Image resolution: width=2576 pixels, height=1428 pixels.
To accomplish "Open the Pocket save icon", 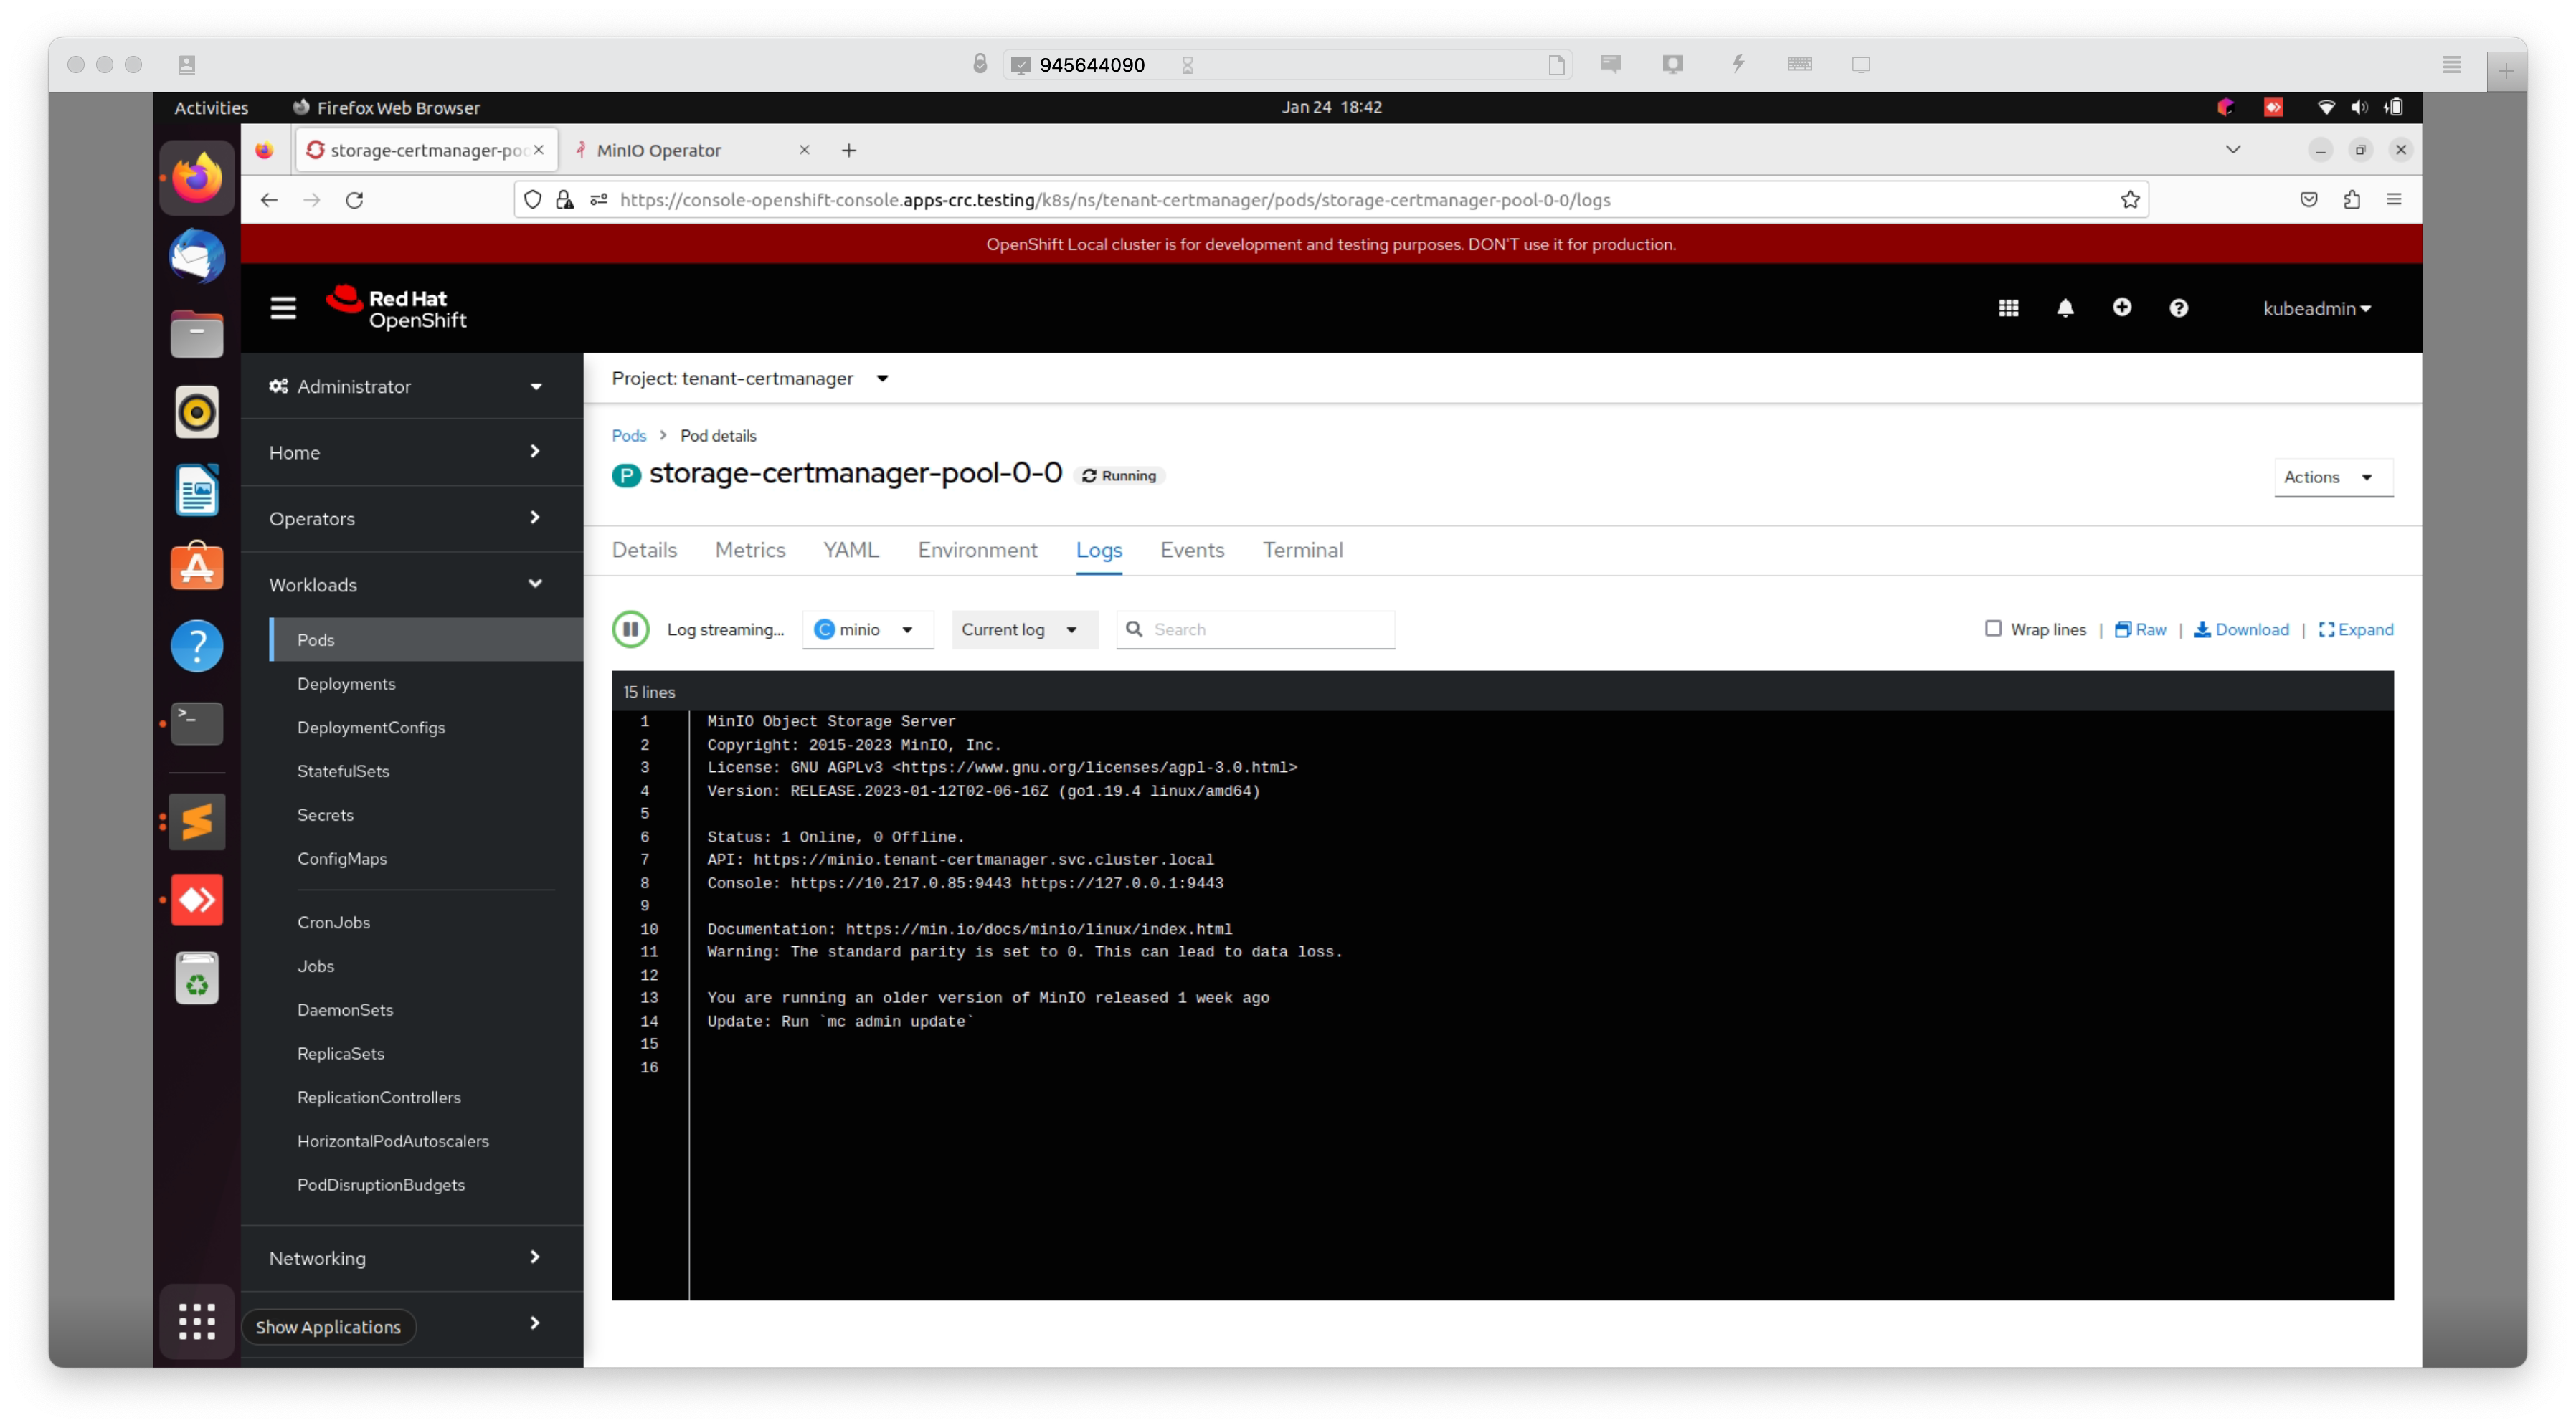I will coord(2308,200).
